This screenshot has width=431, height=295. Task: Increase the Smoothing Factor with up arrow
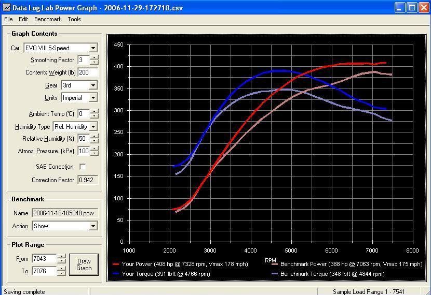pyautogui.click(x=94, y=57)
